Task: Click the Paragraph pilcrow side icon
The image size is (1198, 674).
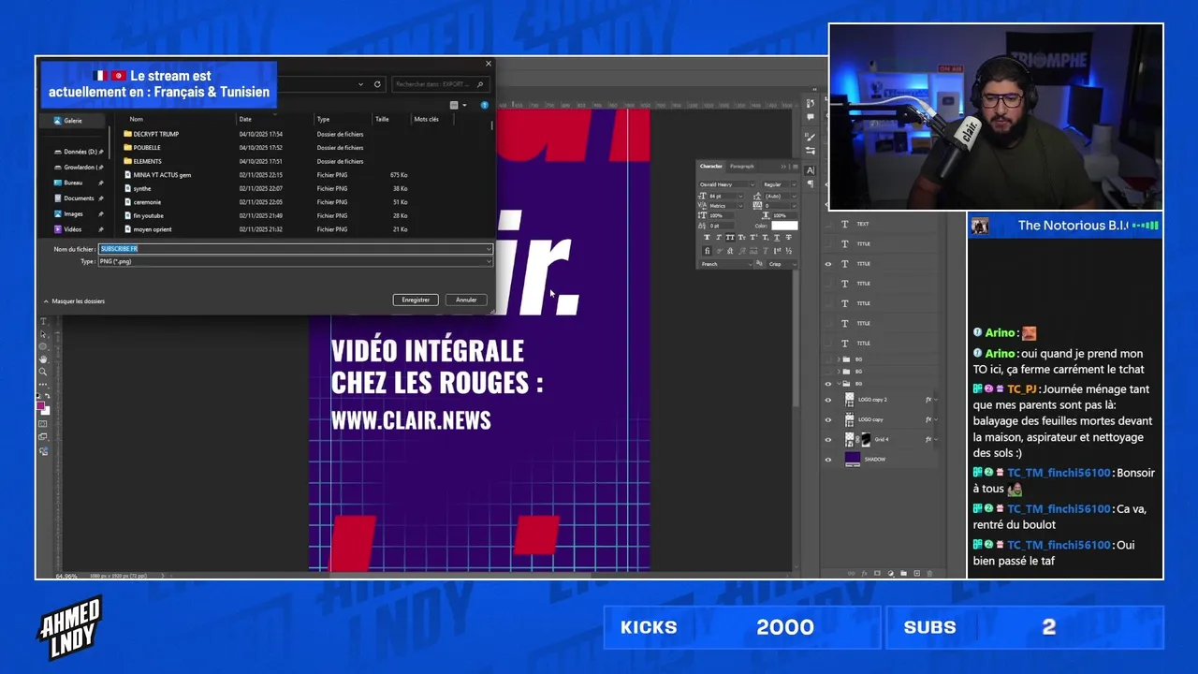Action: 811,183
